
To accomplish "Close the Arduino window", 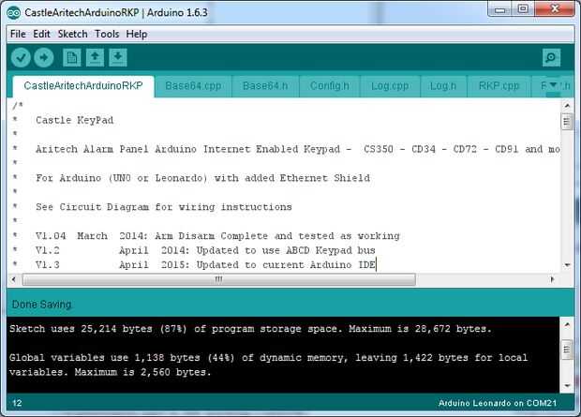I will [x=555, y=8].
